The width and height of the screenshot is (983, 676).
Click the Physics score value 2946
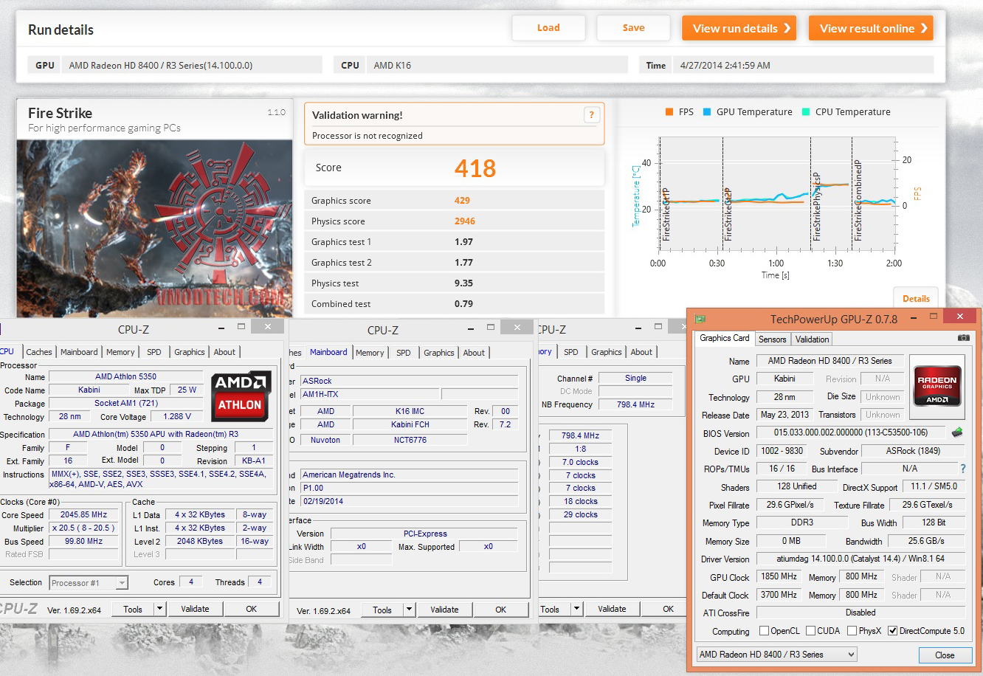click(465, 221)
